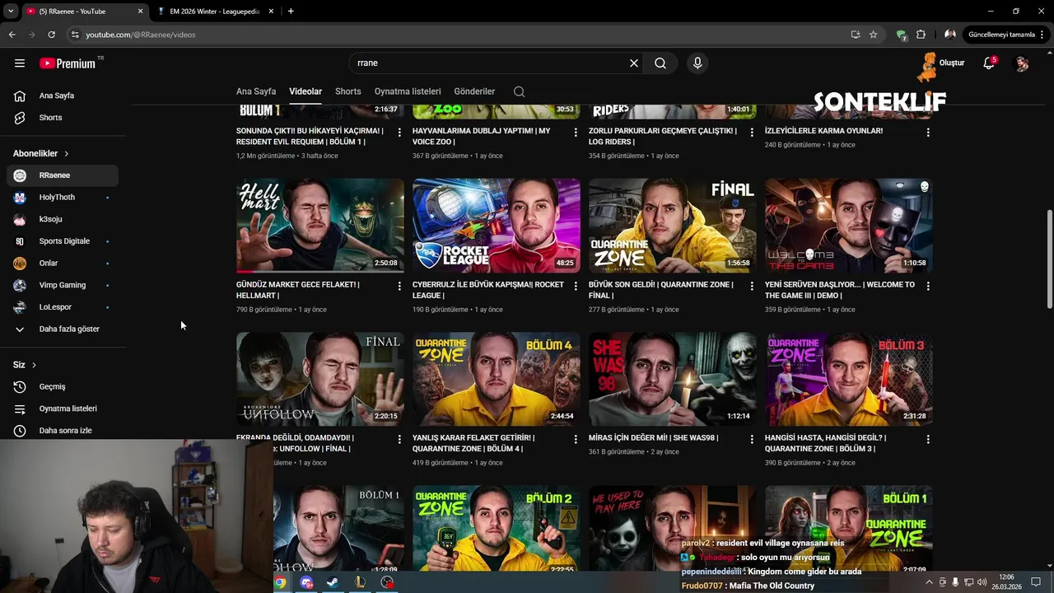
Task: Open a new browser tab
Action: pos(291,11)
